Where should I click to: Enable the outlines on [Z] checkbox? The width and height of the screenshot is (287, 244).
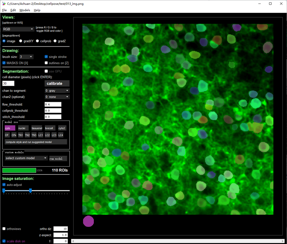click(x=47, y=63)
